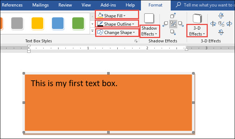Select the gray text box style

(17, 23)
